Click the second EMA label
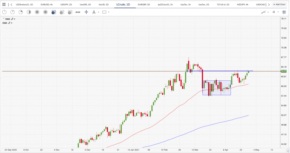This screenshot has width=290, height=153. pyautogui.click(x=5, y=23)
